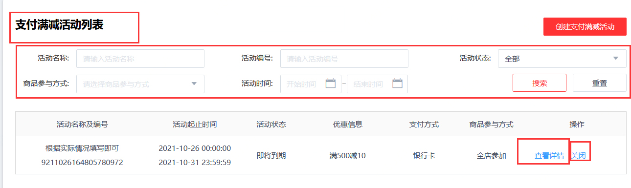Click column header 活动起止时间
The width and height of the screenshot is (631, 188).
pyautogui.click(x=195, y=125)
